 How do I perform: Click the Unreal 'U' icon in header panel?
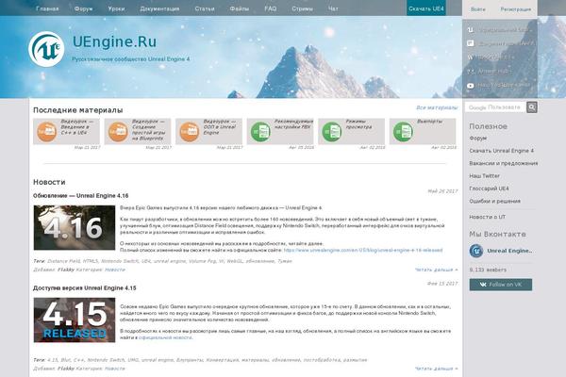click(x=471, y=29)
